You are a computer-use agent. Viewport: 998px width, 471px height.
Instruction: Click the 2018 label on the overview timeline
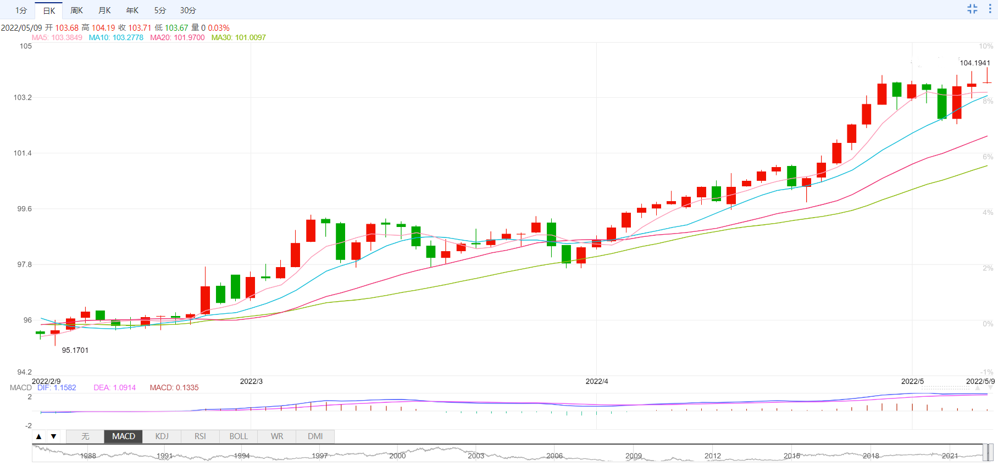[x=871, y=456]
